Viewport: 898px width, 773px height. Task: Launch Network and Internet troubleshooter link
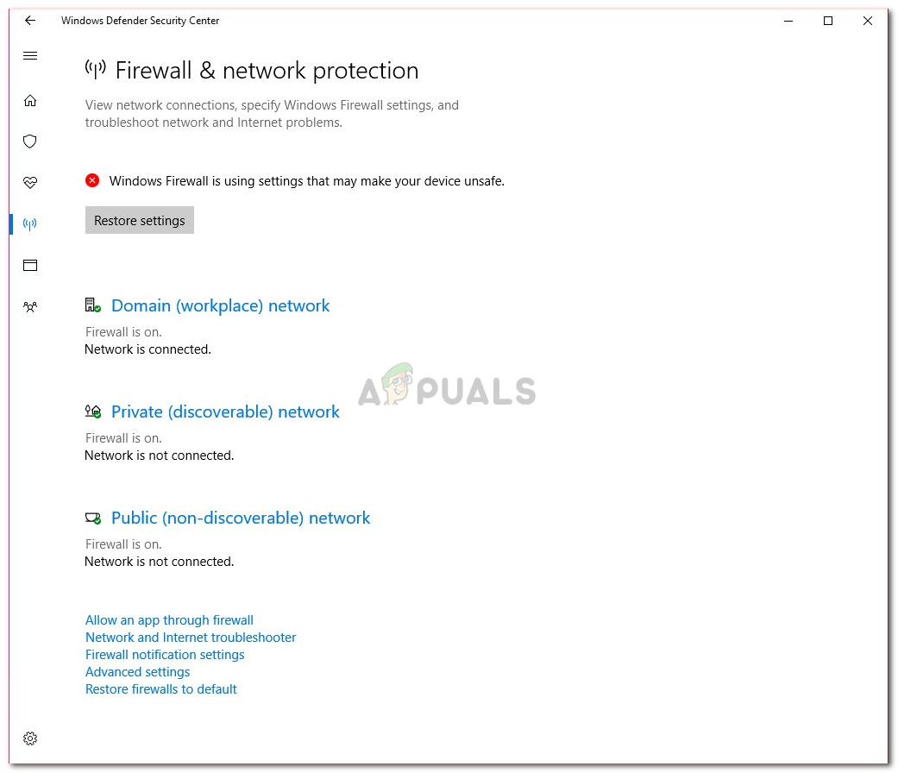(x=191, y=638)
